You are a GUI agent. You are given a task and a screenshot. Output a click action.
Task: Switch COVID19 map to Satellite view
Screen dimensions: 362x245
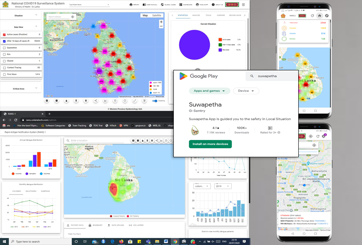[x=157, y=15]
